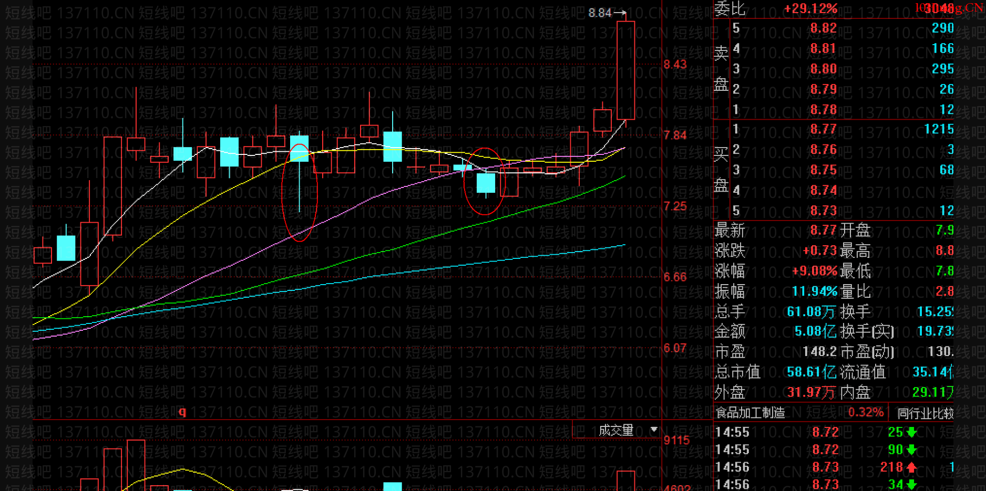Select the buy-1 price 8.77 in order book

[x=823, y=129]
